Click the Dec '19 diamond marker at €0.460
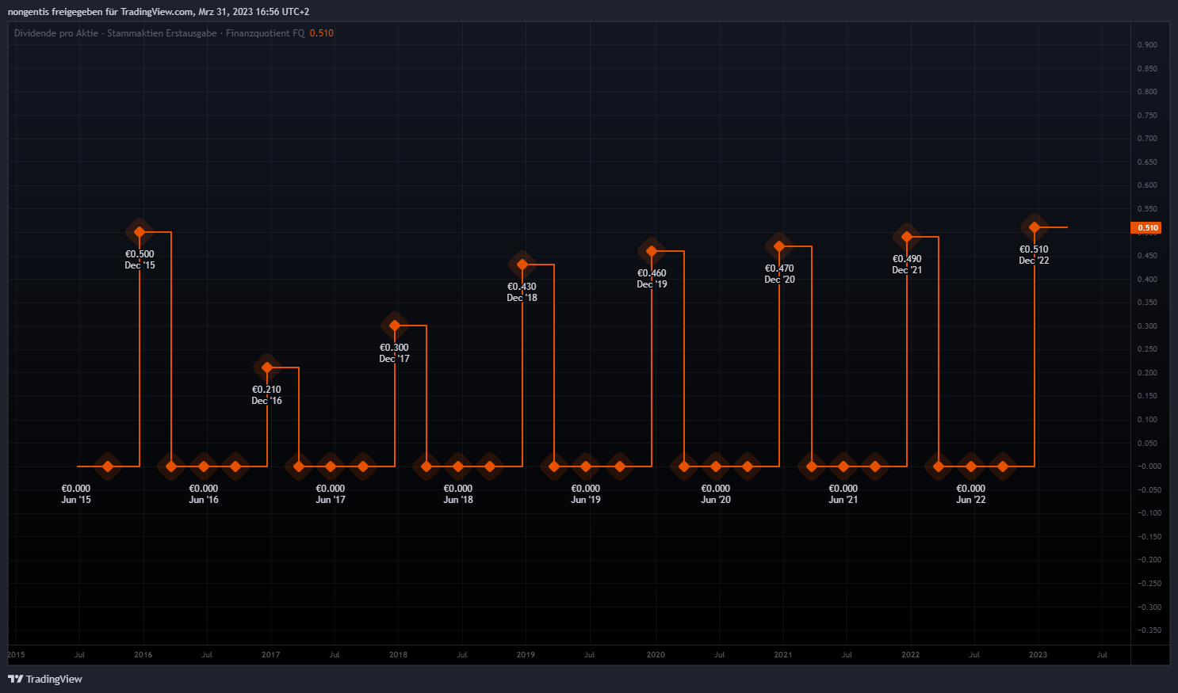The width and height of the screenshot is (1178, 693). click(652, 251)
